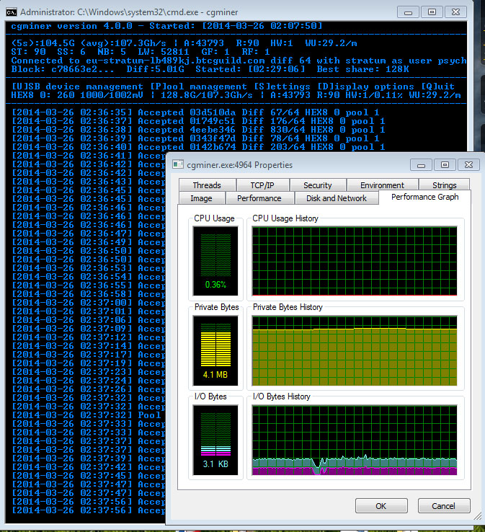Click the Cancel button
Screen dimensions: 485x532
click(444, 506)
